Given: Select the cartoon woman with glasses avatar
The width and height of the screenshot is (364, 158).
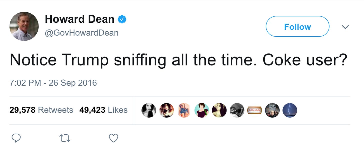Looking at the screenshot, I should point(202,110).
